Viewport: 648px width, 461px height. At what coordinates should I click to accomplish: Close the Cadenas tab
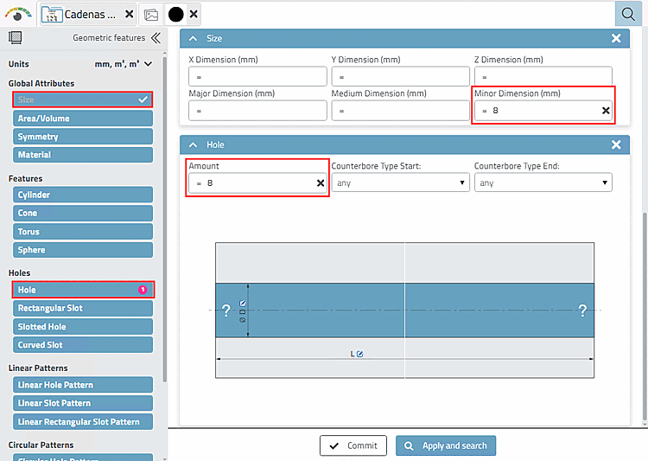pyautogui.click(x=130, y=14)
